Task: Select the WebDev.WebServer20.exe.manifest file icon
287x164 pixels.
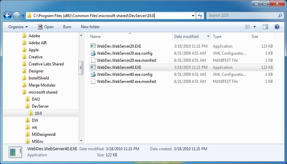Action: 93,60
